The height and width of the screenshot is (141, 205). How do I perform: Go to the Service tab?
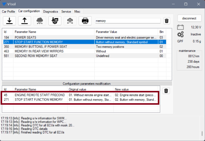tap(66, 11)
